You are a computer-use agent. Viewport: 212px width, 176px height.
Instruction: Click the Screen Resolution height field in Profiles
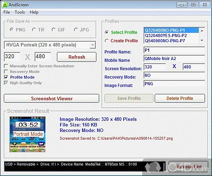point(194,67)
